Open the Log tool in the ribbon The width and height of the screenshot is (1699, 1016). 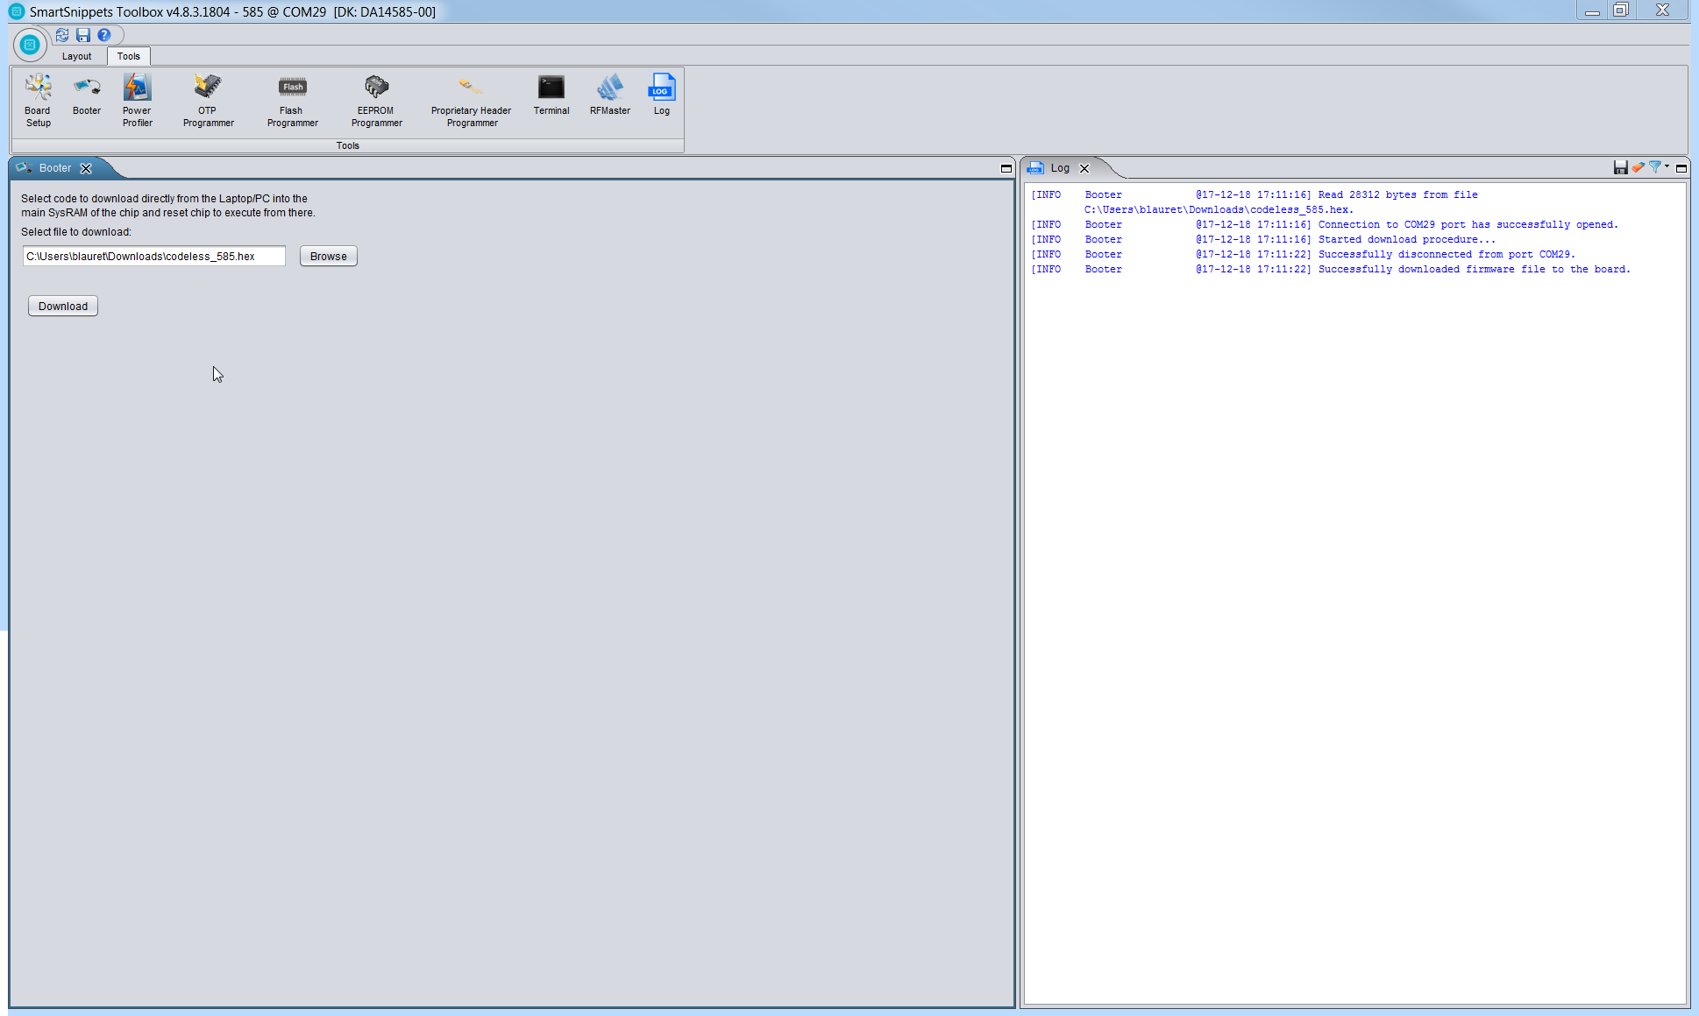[662, 95]
